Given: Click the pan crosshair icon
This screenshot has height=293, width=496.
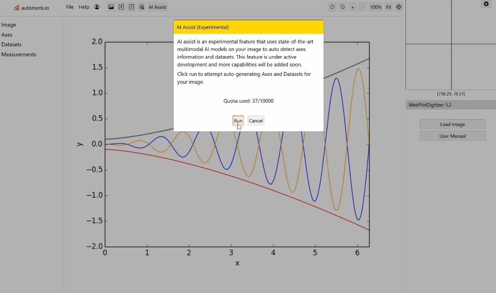Looking at the screenshot, I should coord(399,7).
